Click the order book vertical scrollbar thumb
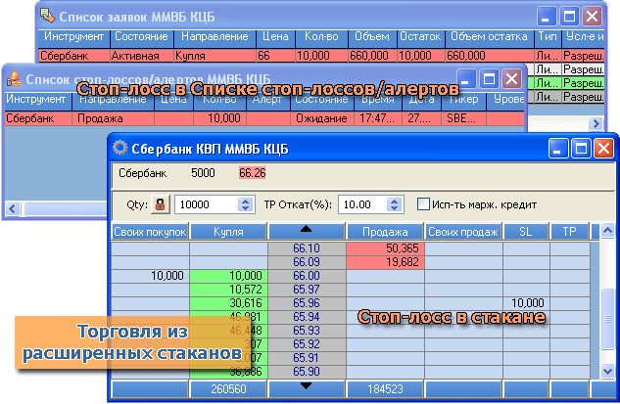 point(607,318)
